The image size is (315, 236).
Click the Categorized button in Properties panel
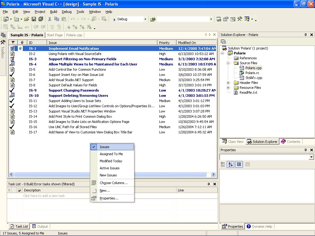(223, 164)
